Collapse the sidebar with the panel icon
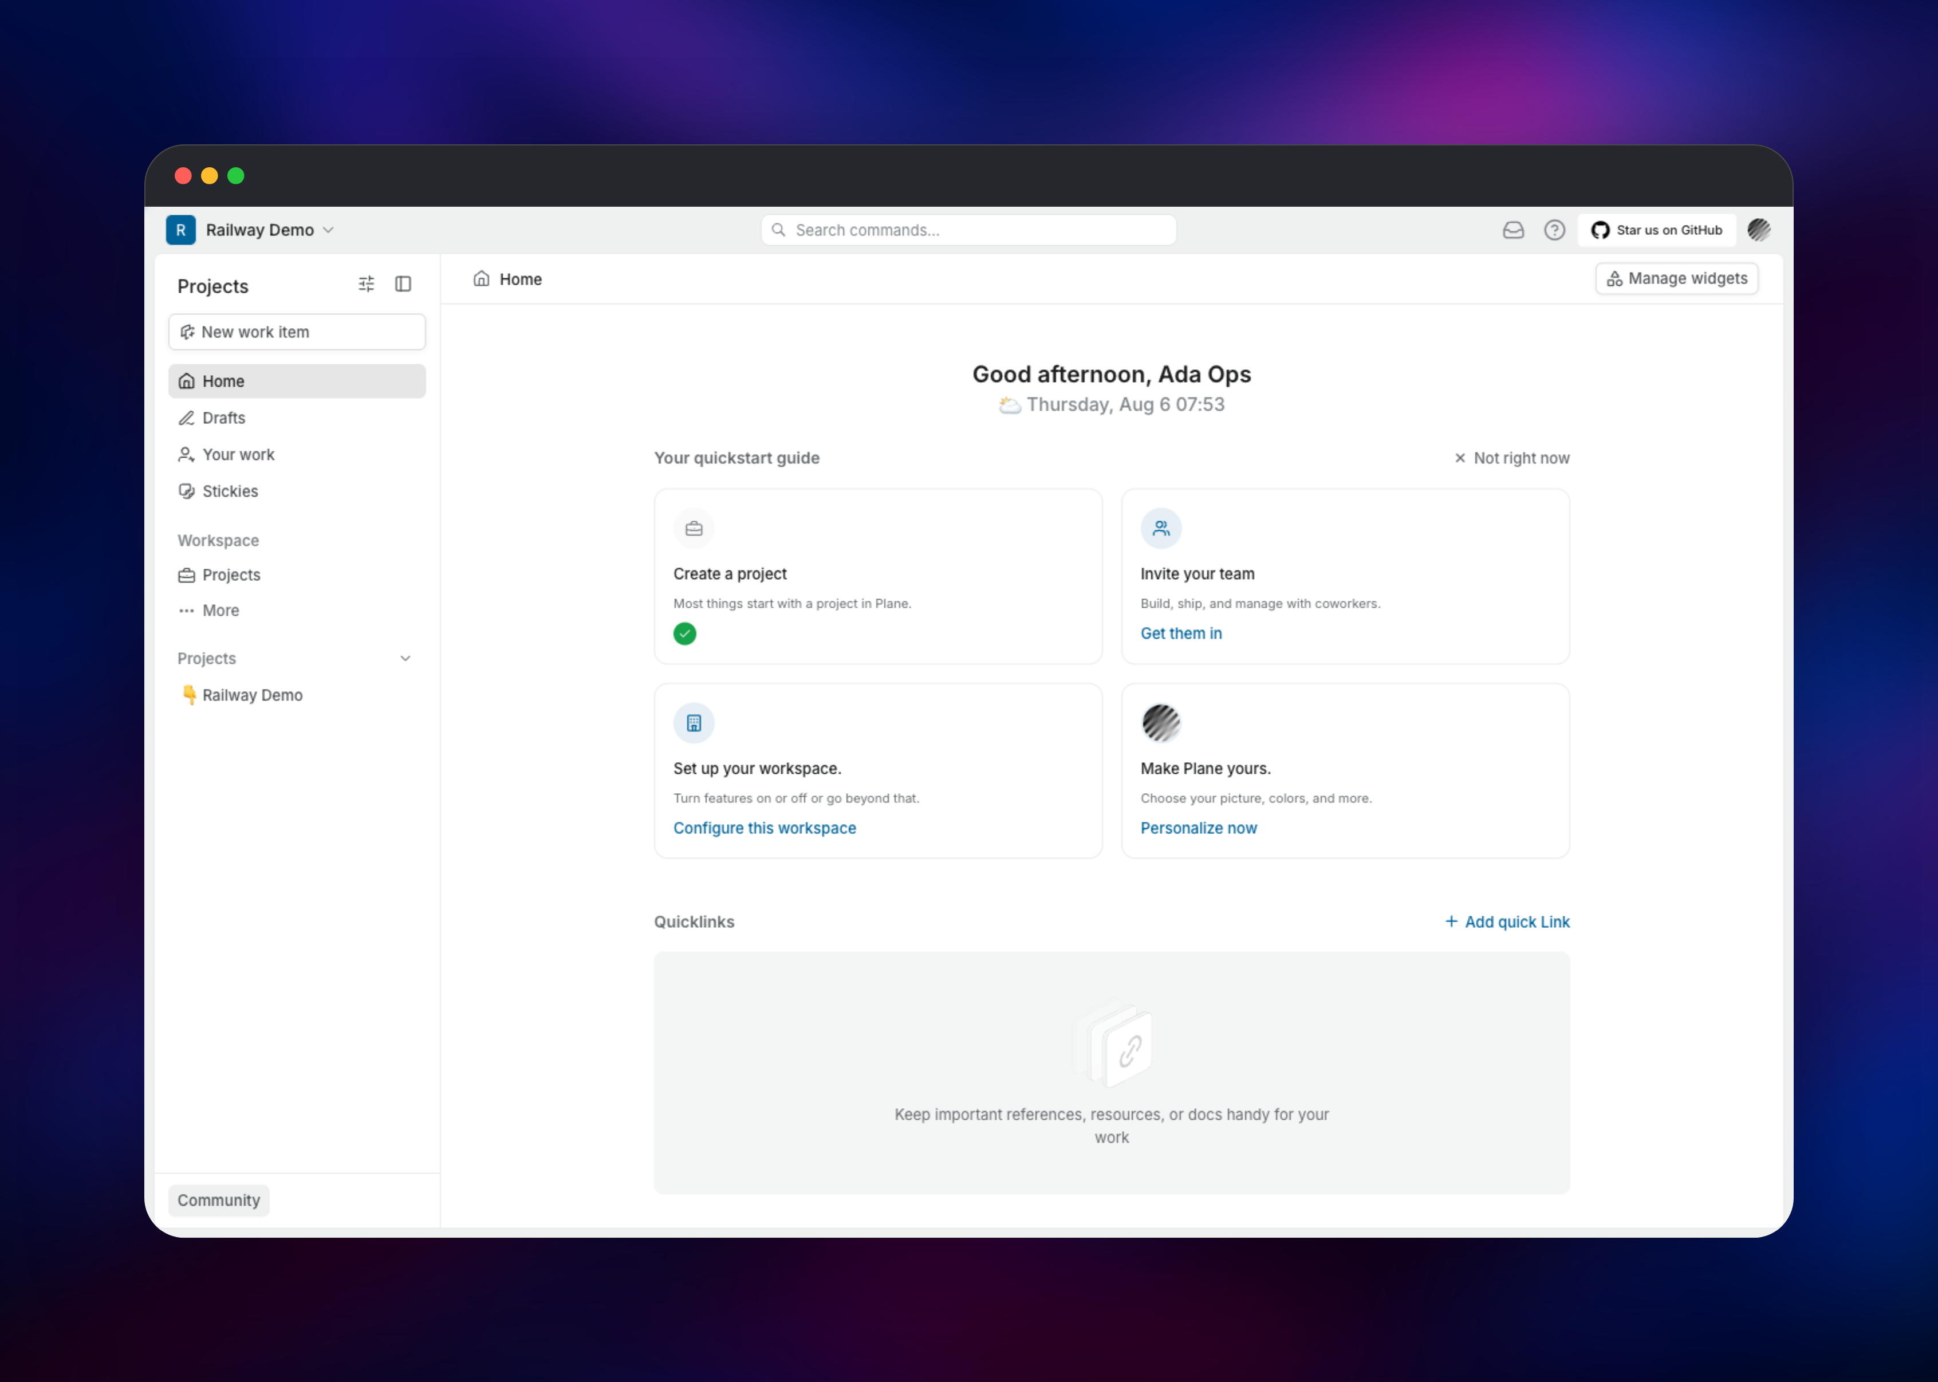 [x=403, y=284]
